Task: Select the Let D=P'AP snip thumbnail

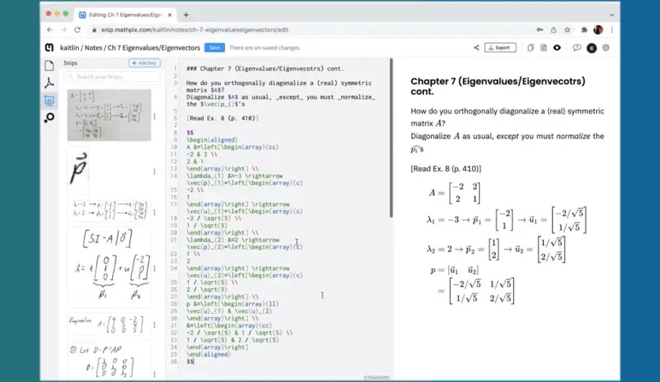Action: 109,361
